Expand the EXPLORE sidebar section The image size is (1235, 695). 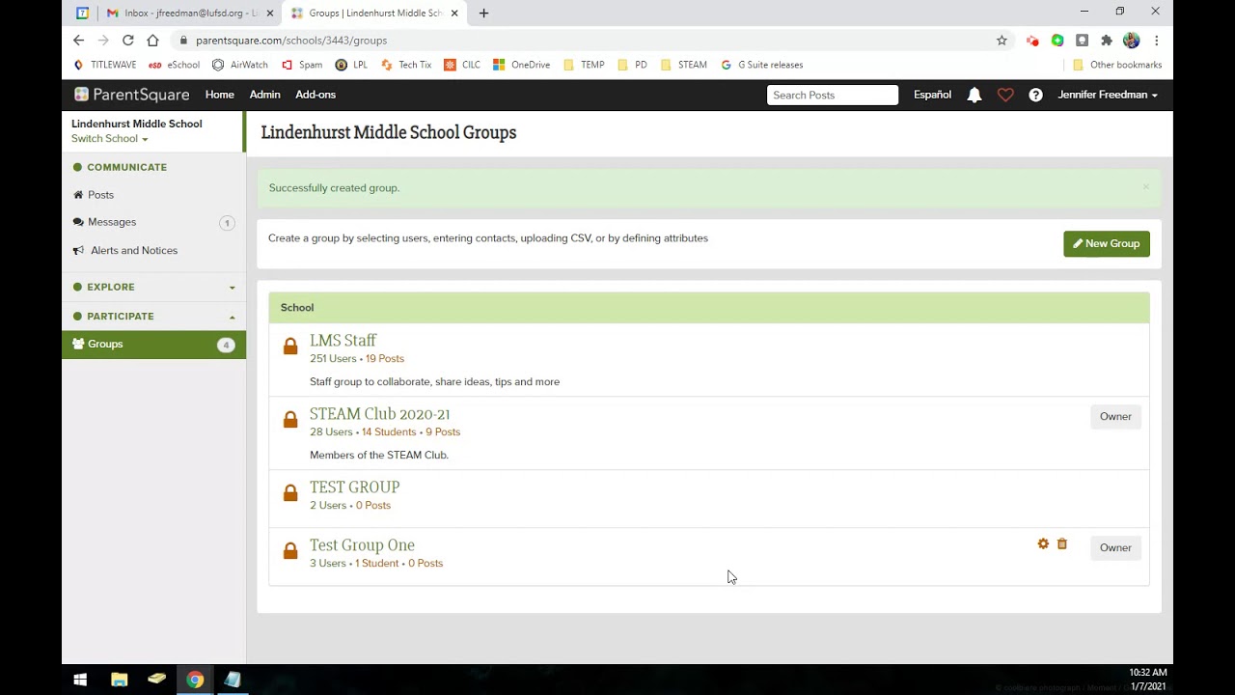click(x=154, y=287)
